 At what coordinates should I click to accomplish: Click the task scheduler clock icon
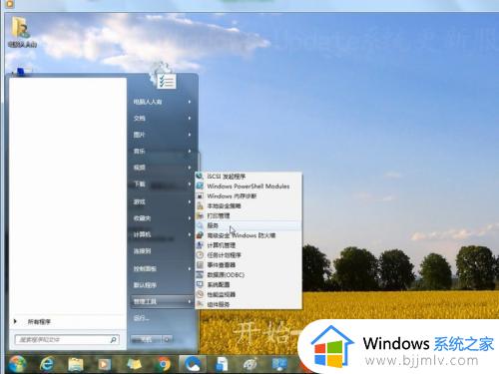pos(200,255)
